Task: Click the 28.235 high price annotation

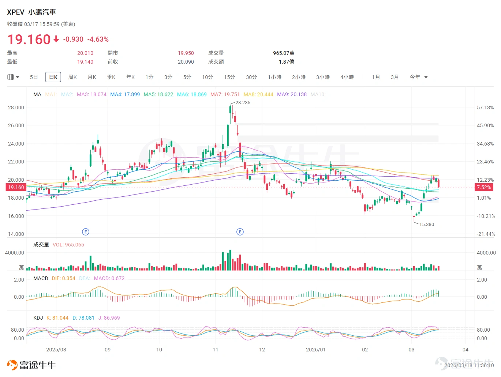Action: click(243, 103)
